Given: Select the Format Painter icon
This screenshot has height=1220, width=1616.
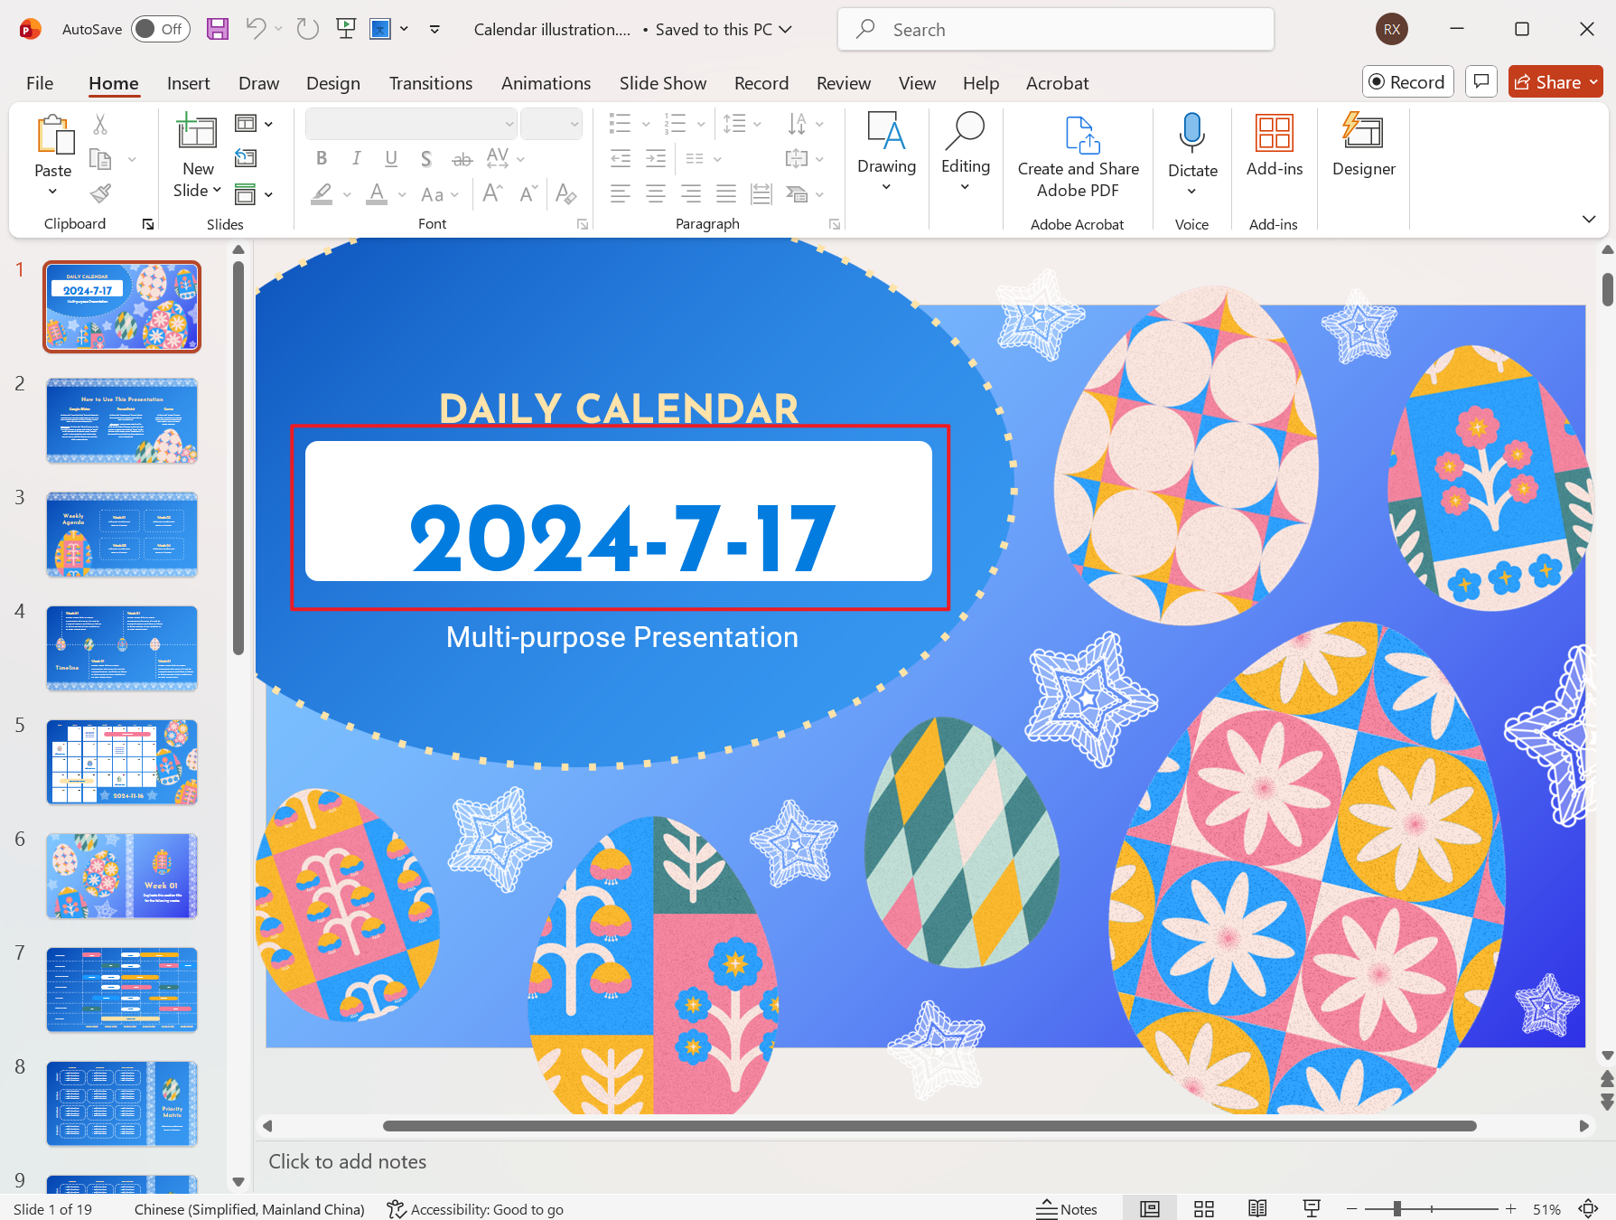Looking at the screenshot, I should click(100, 193).
